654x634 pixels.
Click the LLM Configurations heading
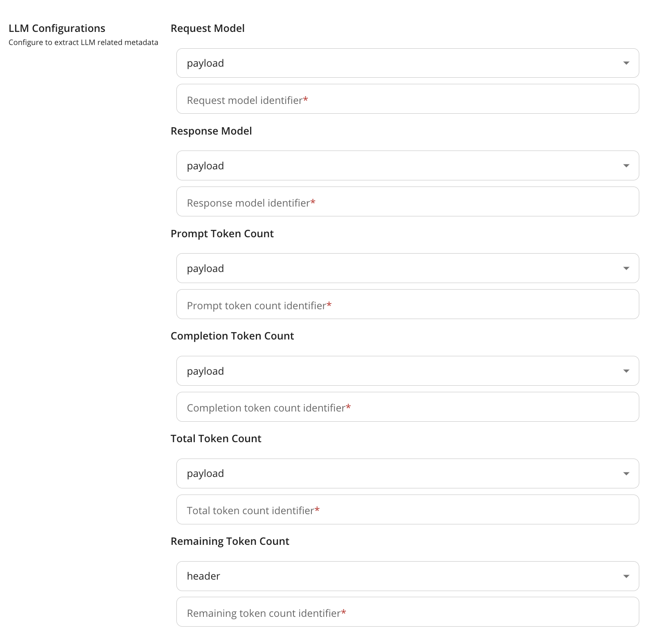point(57,28)
